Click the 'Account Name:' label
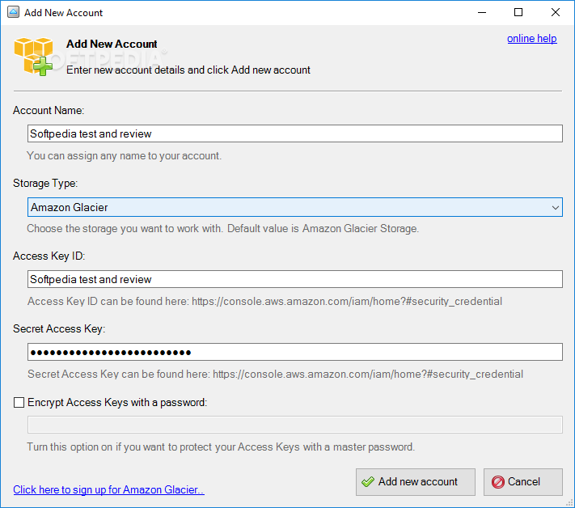575x508 pixels. click(x=49, y=110)
